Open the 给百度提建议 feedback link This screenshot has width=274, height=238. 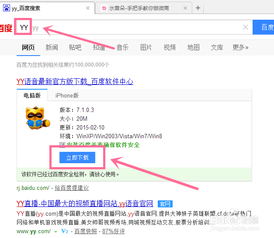72,188
